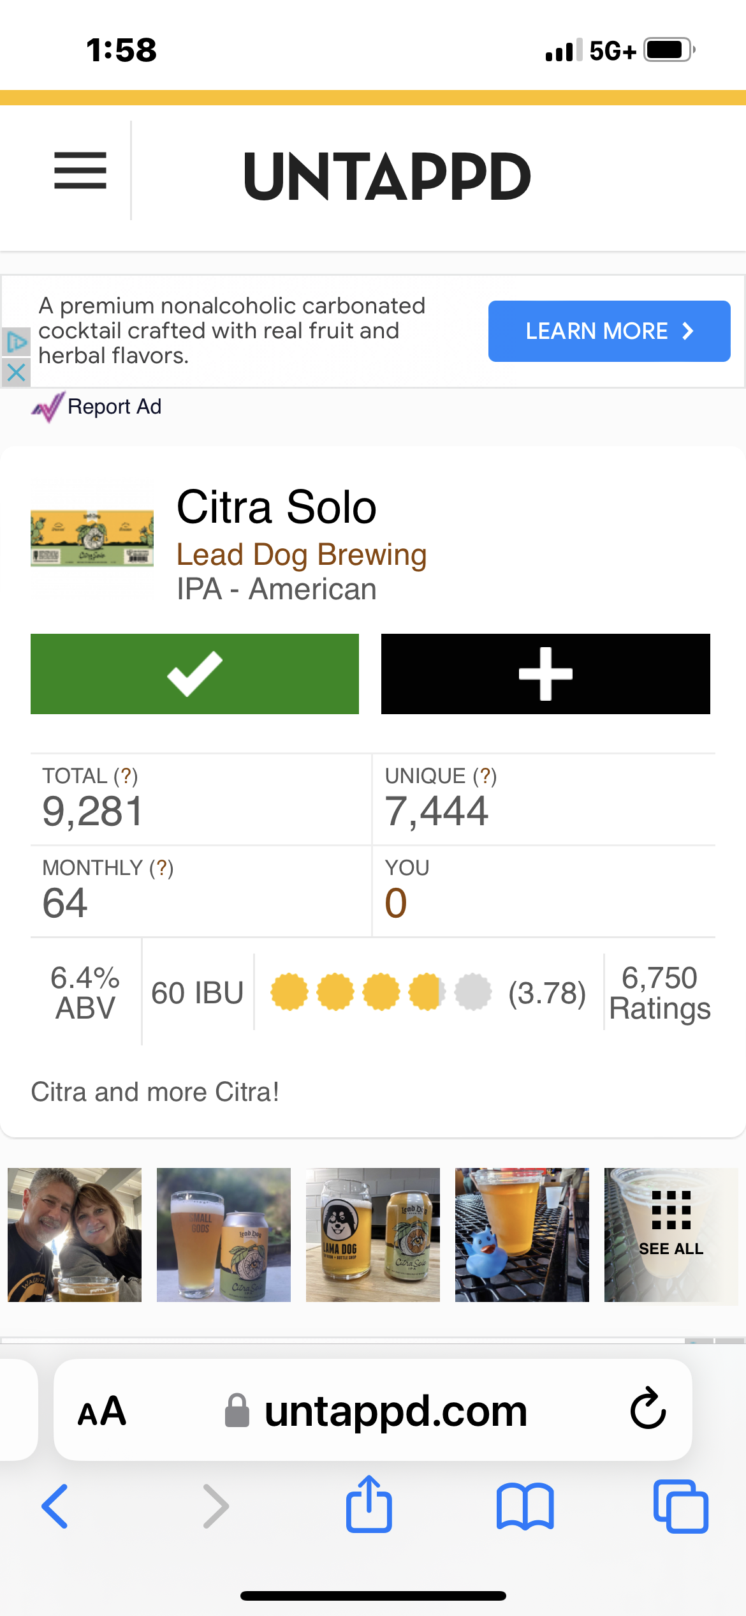Open the Lead Dog Brewing brewery link
The height and width of the screenshot is (1616, 746).
(301, 555)
